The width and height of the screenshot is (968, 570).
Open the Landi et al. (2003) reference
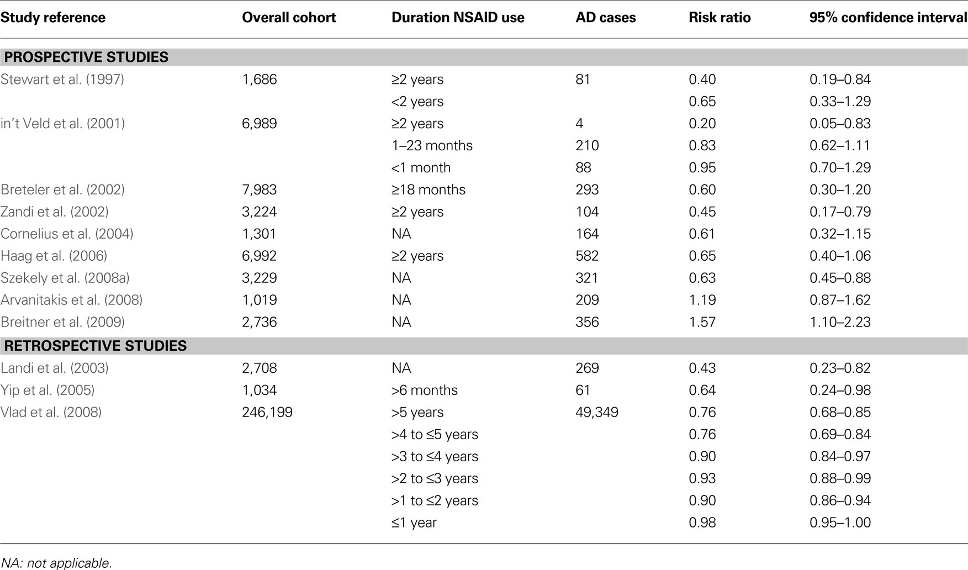(55, 368)
